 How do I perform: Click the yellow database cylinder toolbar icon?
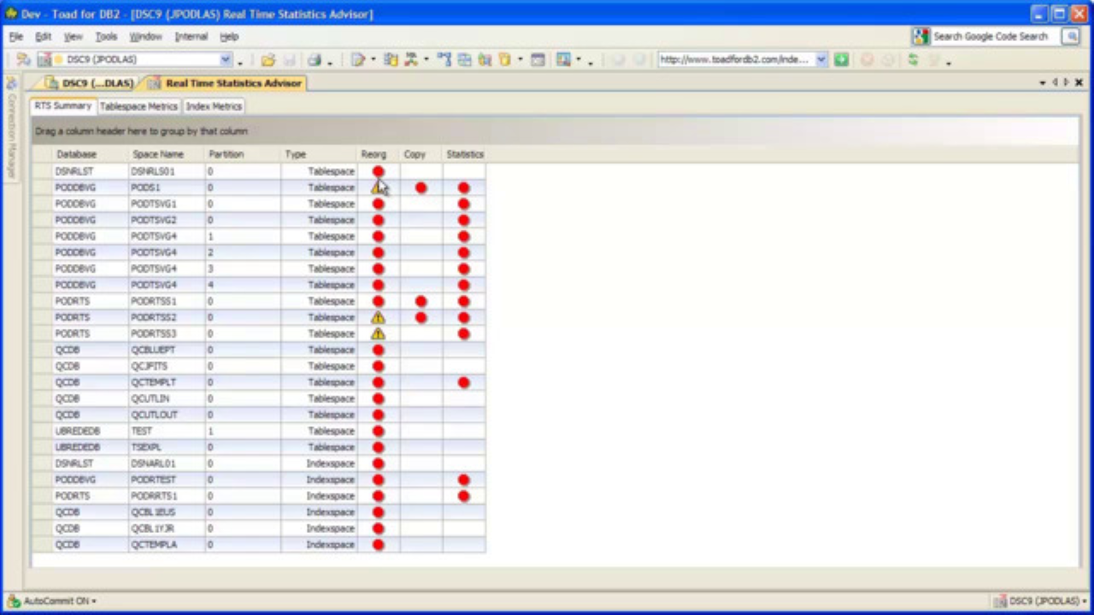tap(504, 60)
